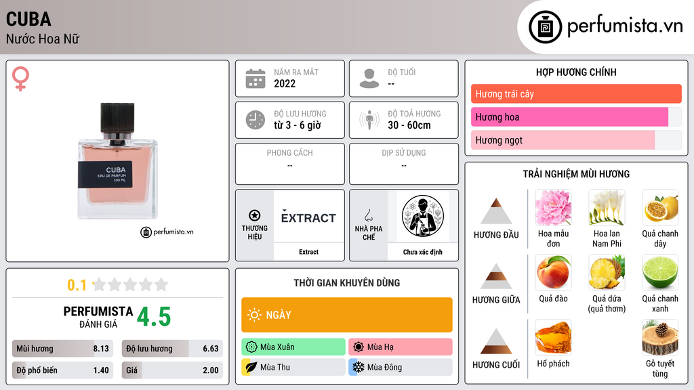Select the Hoa mẫu đơn peony note image
694x390 pixels.
[553, 207]
